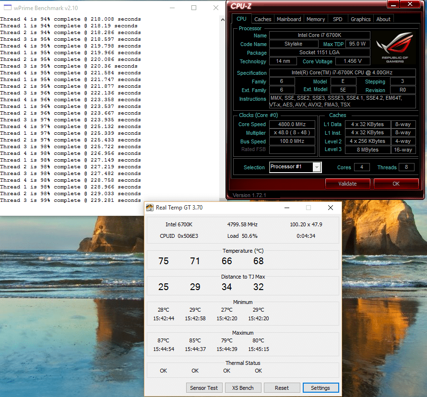
Task: Click the Real Temp GT title bar icon
Action: pyautogui.click(x=150, y=208)
